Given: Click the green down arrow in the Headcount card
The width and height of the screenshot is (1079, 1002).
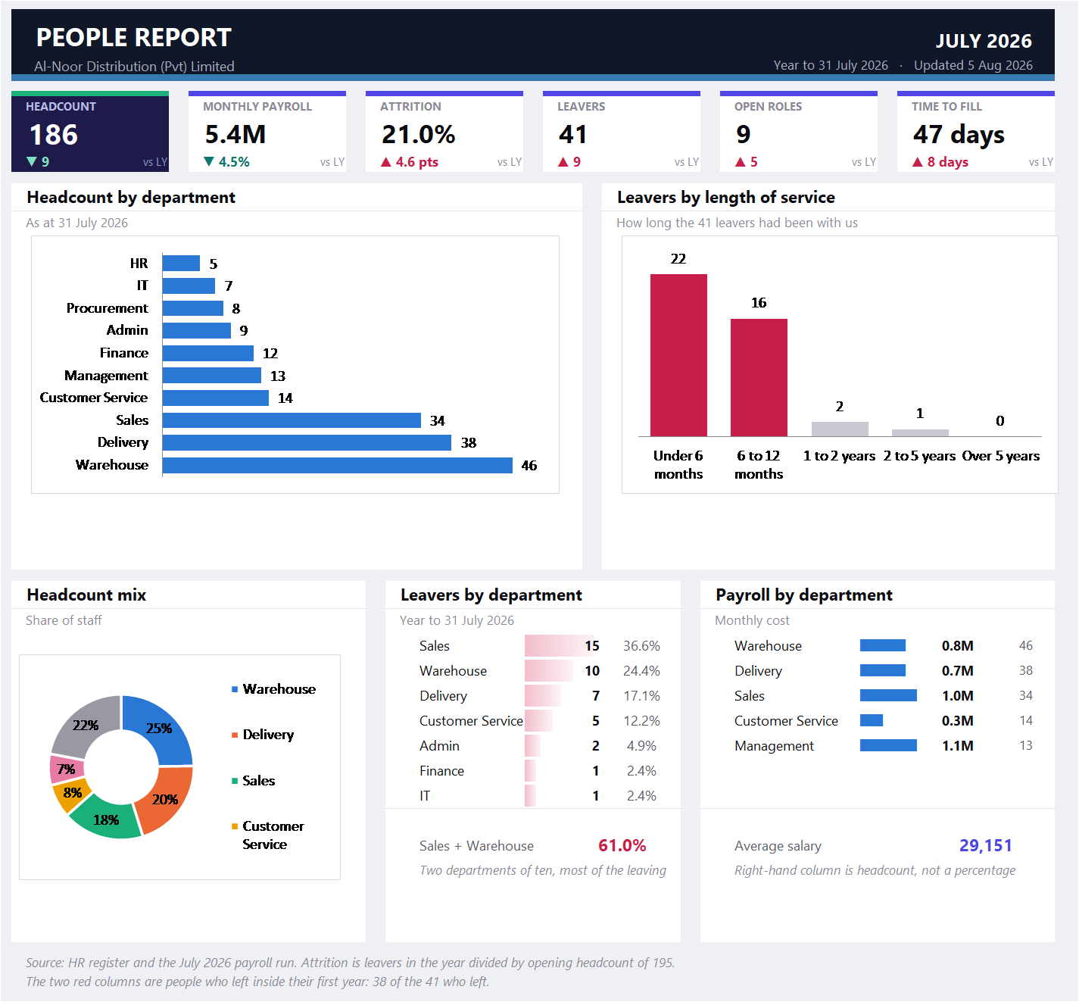Looking at the screenshot, I should pos(31,161).
